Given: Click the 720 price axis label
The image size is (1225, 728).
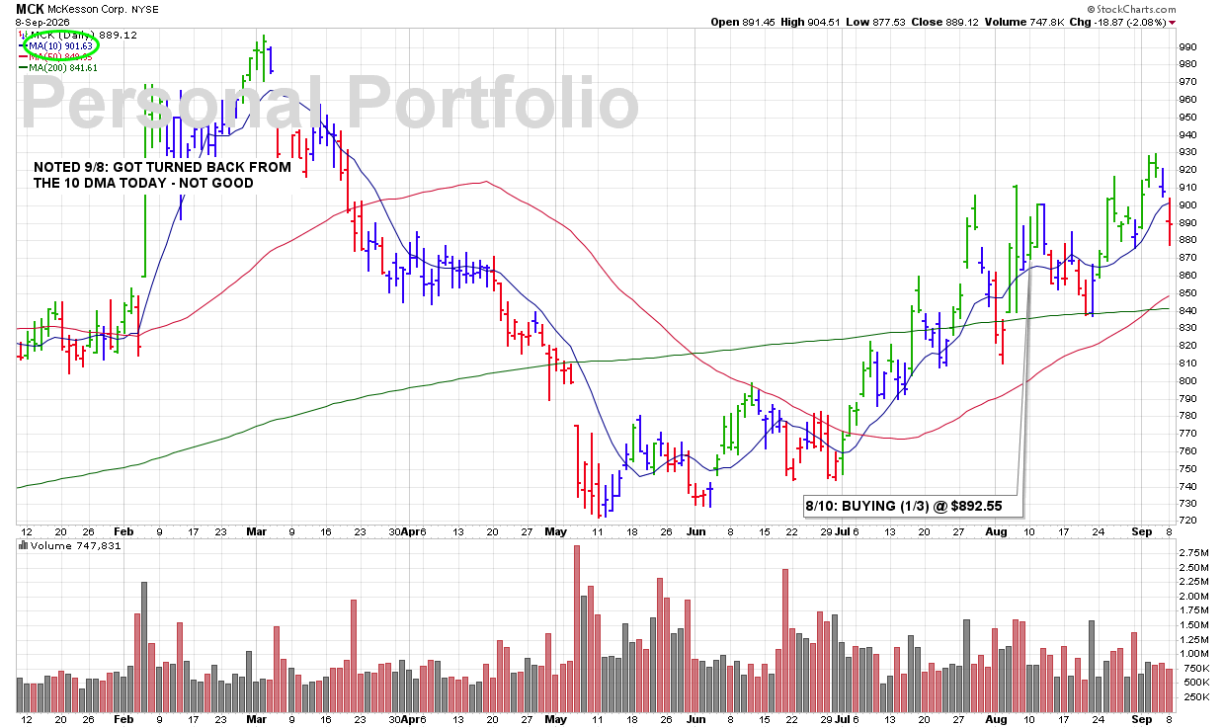Looking at the screenshot, I should pos(1187,521).
